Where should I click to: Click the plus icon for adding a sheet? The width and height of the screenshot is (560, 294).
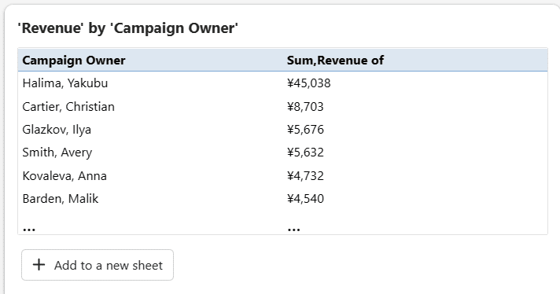pos(39,265)
